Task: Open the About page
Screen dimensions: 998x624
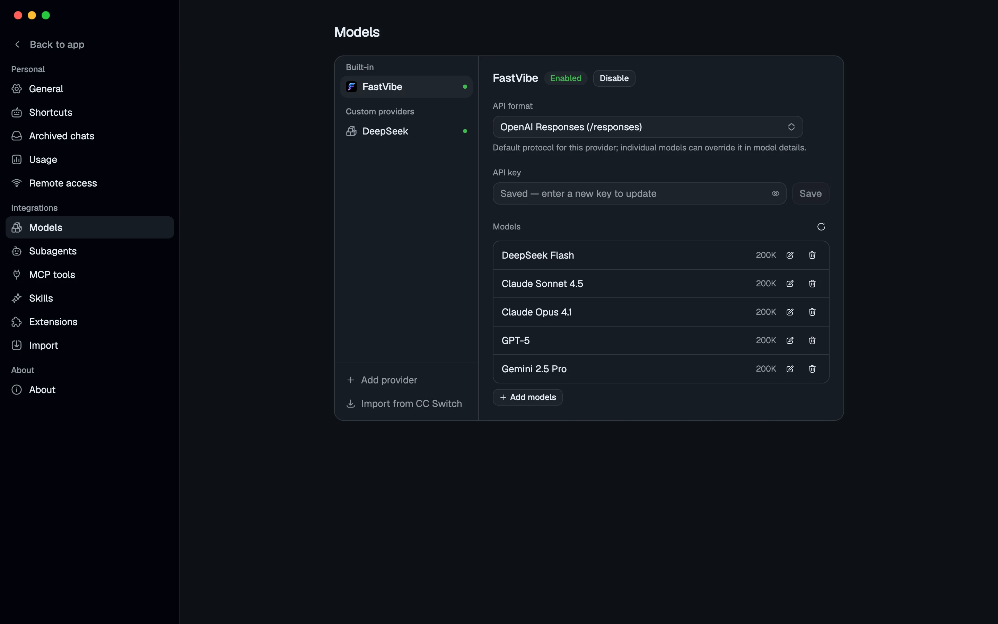Action: pyautogui.click(x=89, y=390)
